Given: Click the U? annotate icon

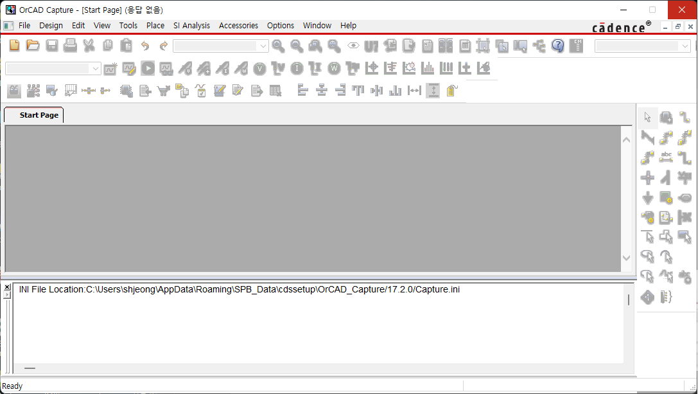Looking at the screenshot, I should point(371,46).
